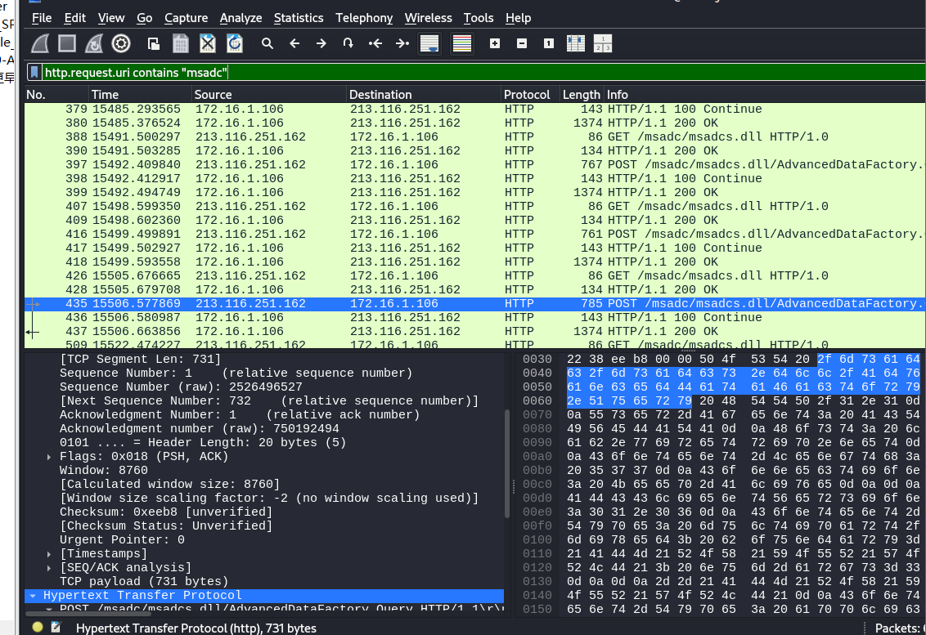Open the Telephony menu
Viewport: 926px width, 635px height.
click(x=364, y=18)
